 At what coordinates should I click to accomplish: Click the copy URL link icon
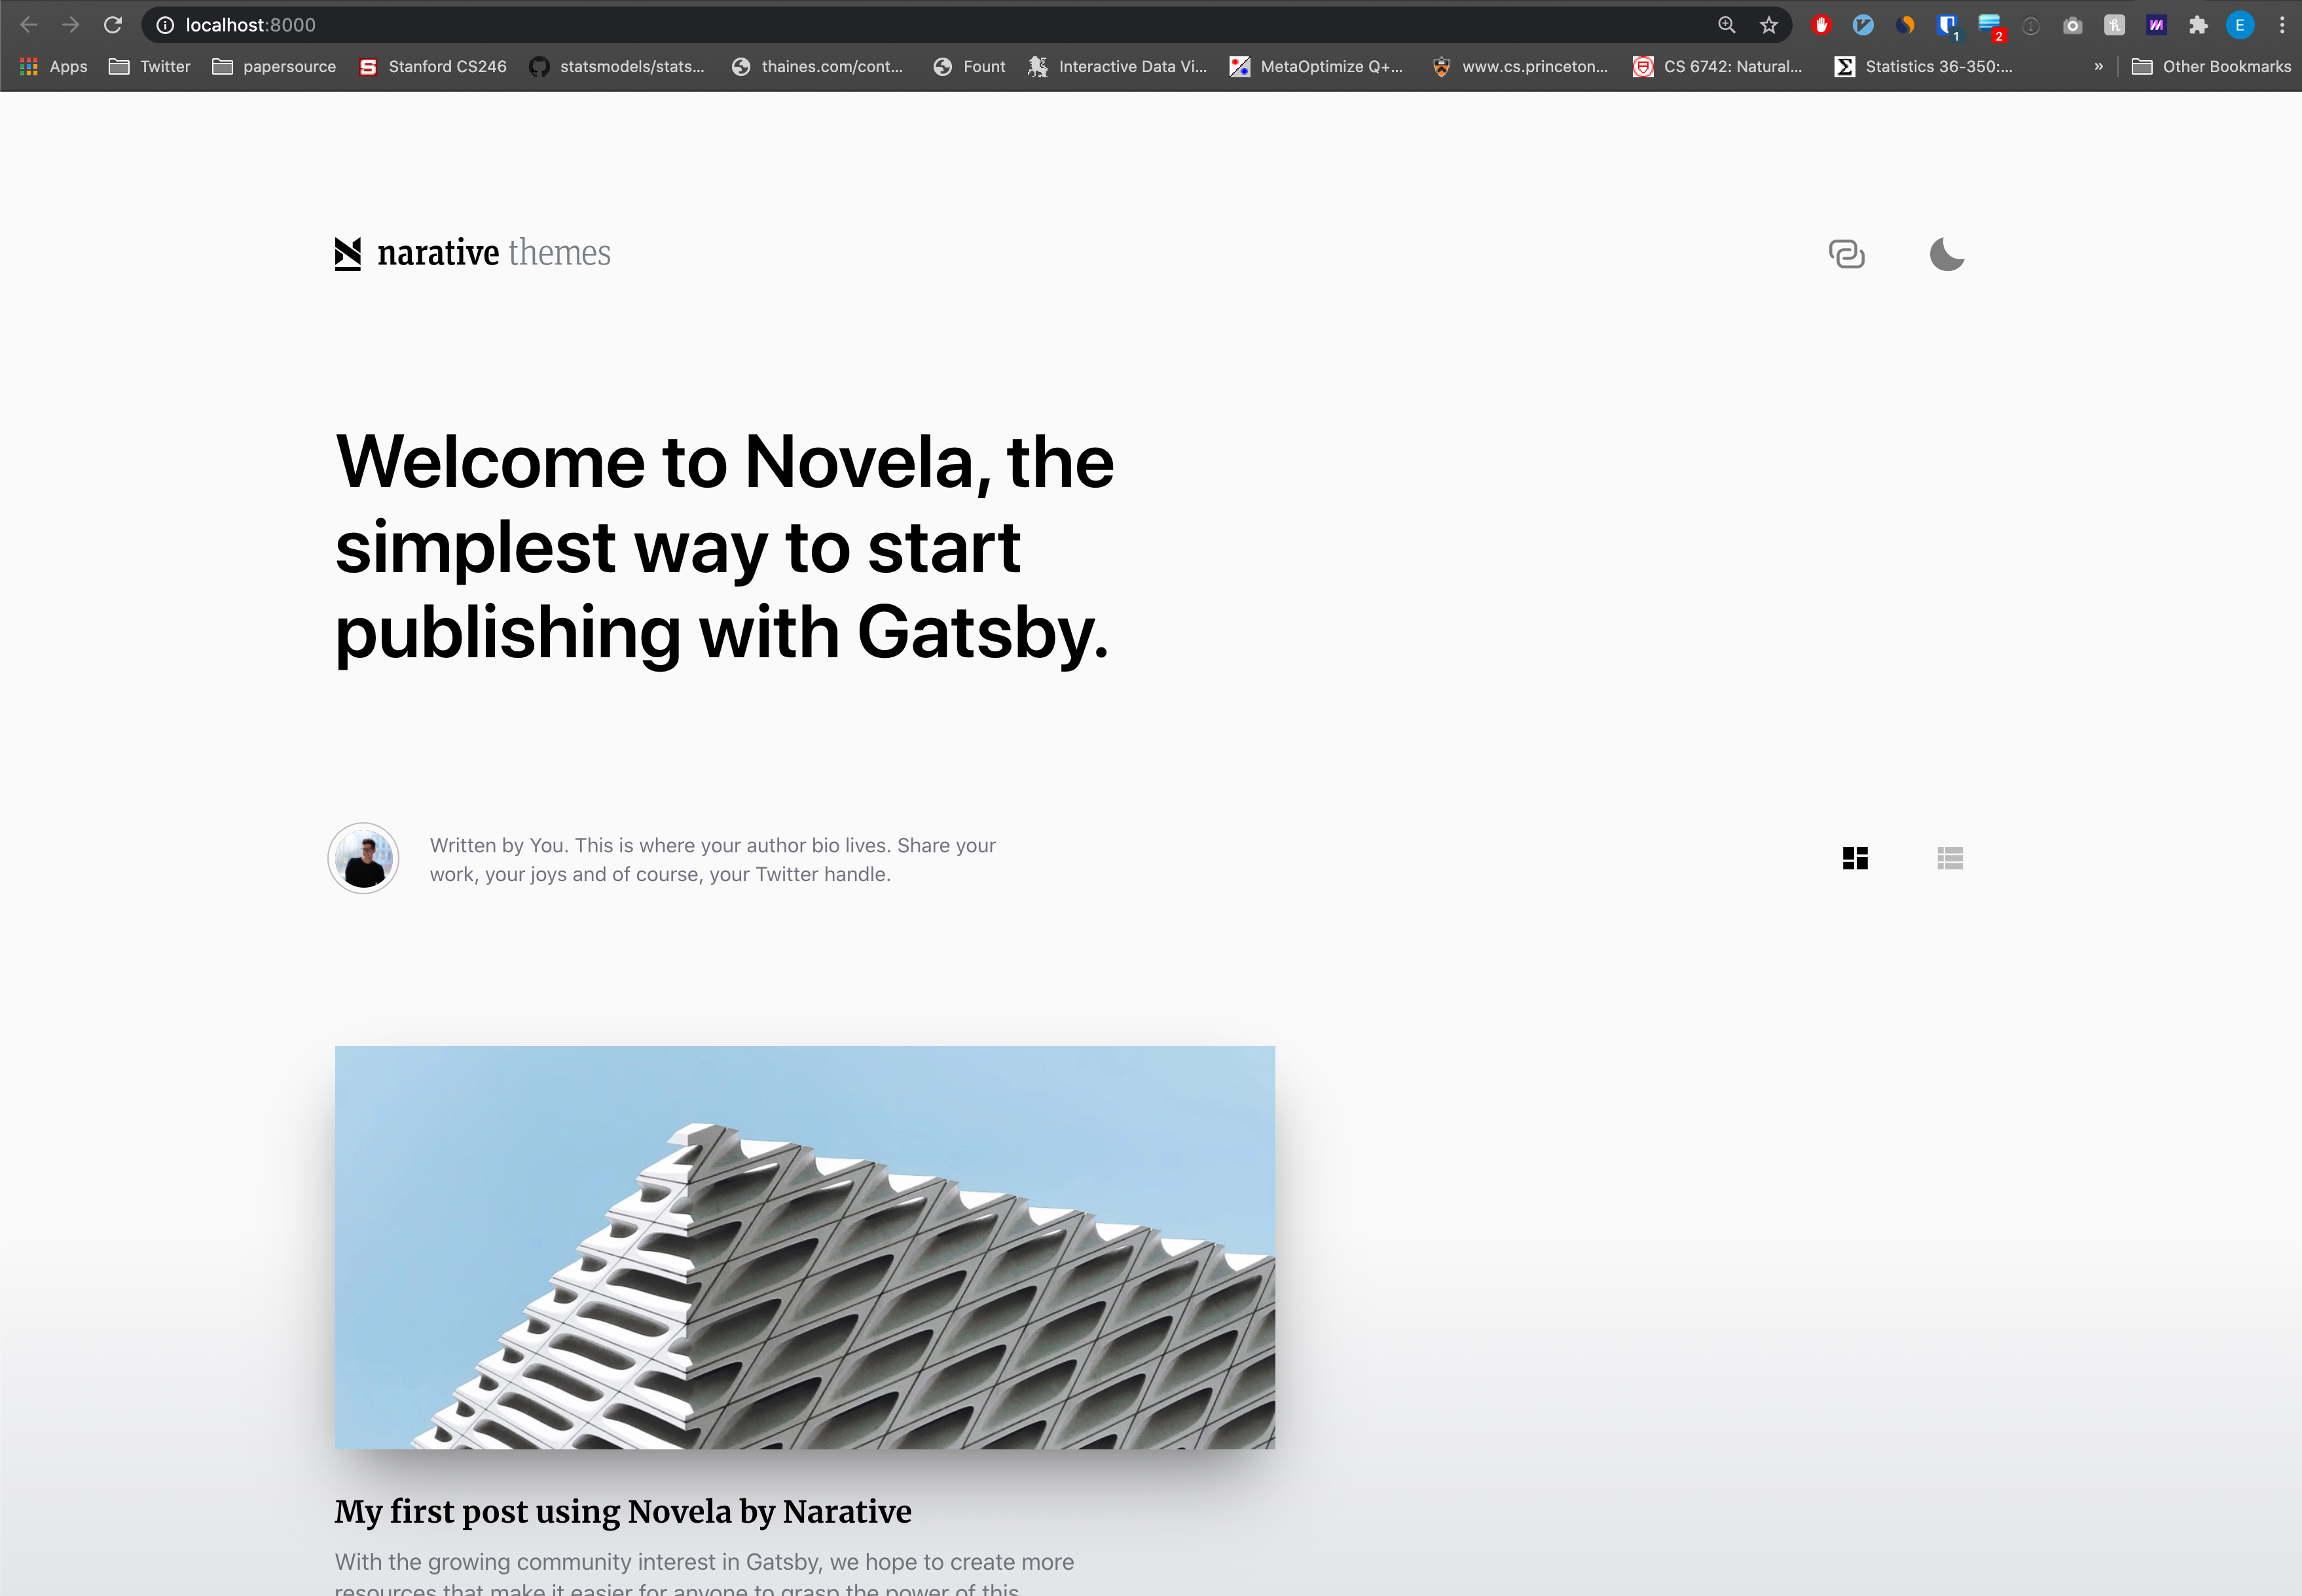[1846, 254]
